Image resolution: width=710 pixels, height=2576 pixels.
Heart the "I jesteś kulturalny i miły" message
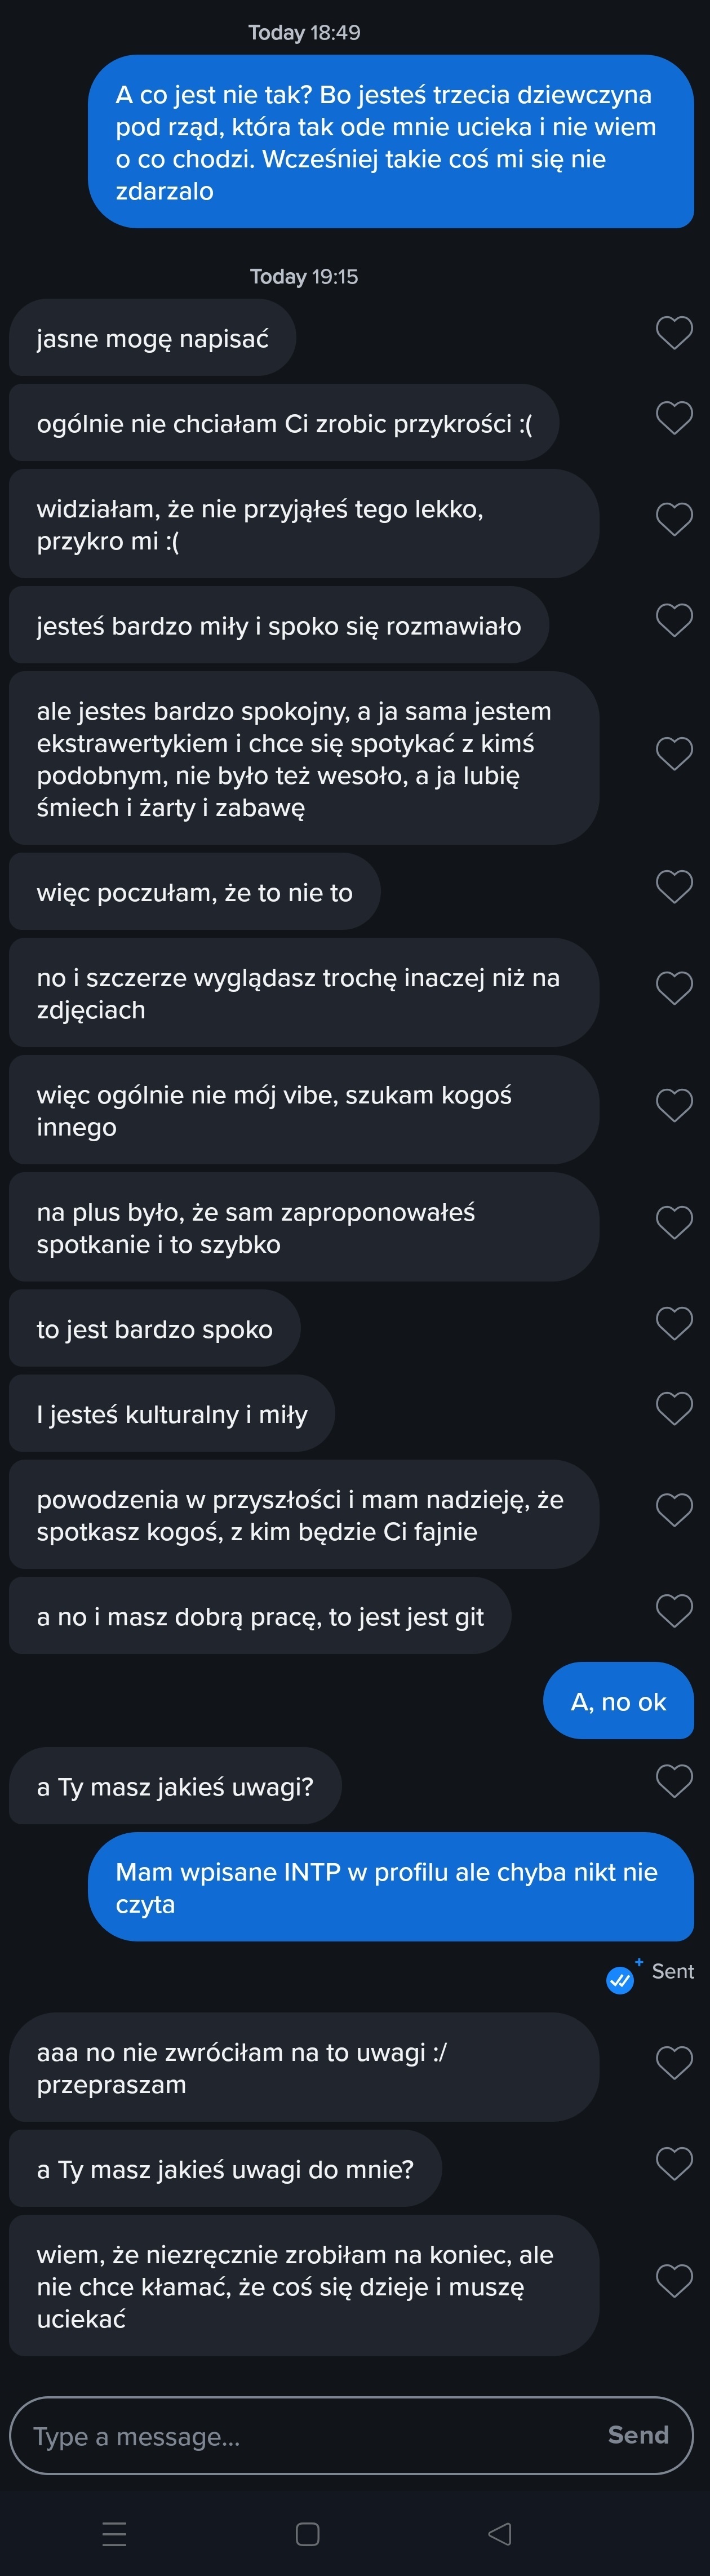[674, 1409]
